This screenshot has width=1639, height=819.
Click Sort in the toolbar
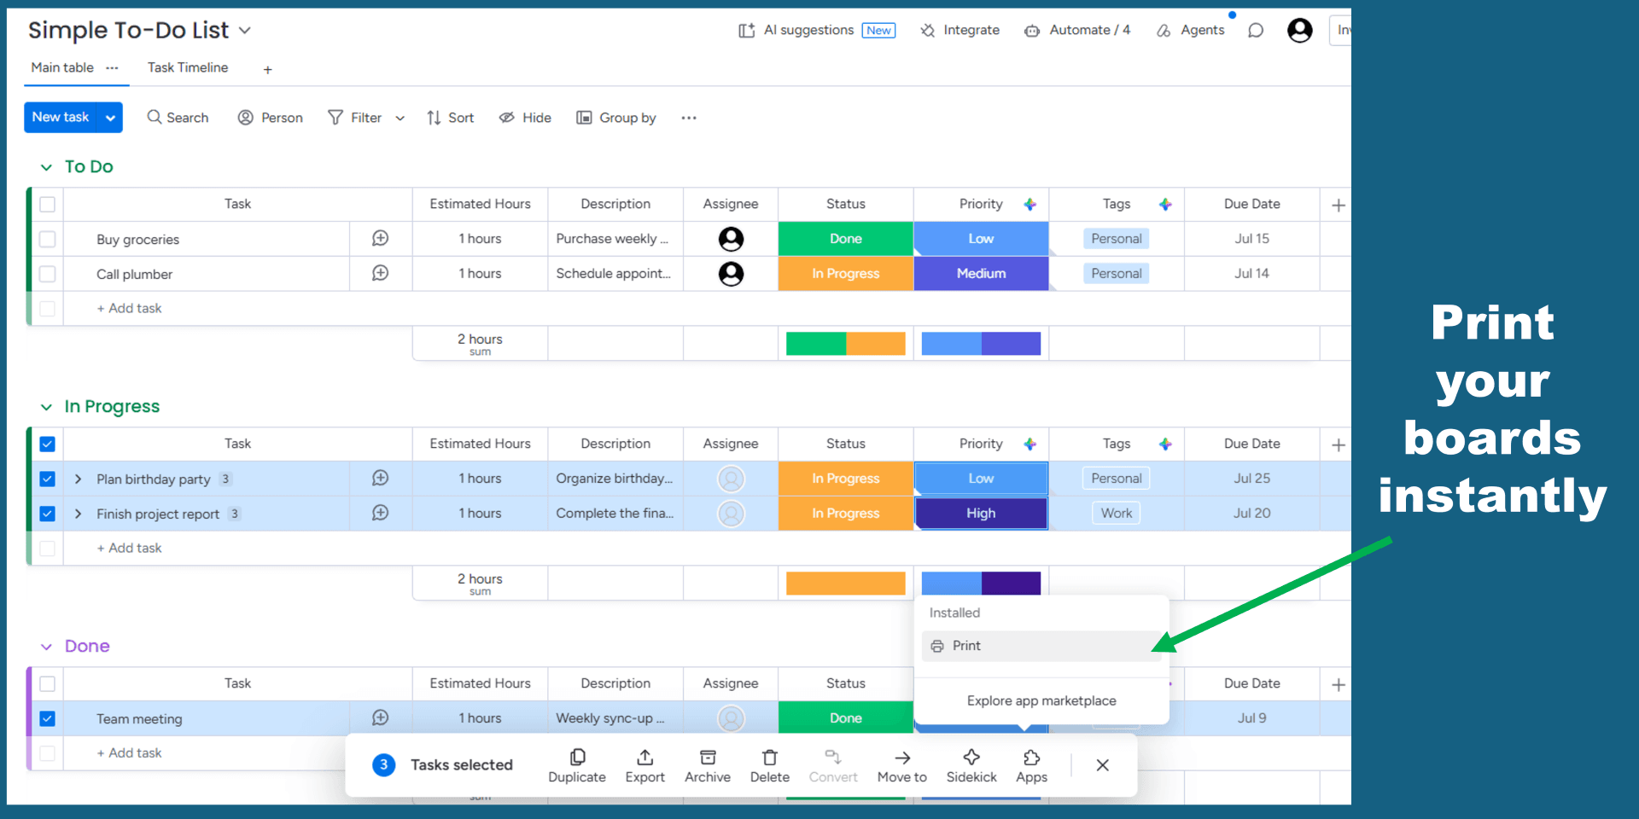tap(450, 118)
